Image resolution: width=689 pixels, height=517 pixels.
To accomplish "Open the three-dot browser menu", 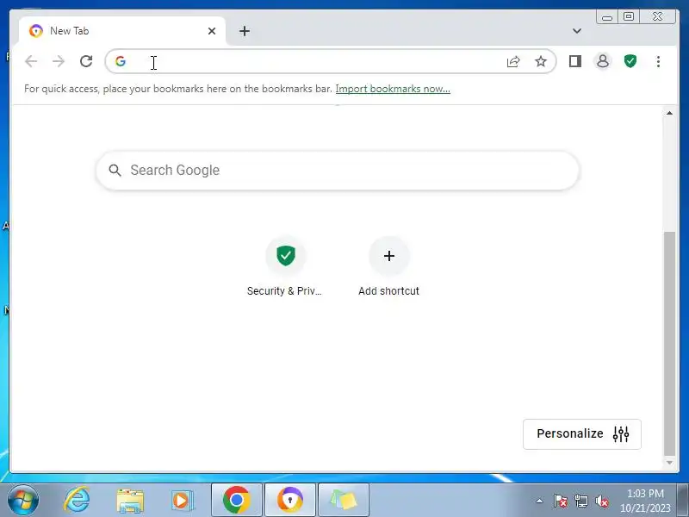I will [658, 61].
